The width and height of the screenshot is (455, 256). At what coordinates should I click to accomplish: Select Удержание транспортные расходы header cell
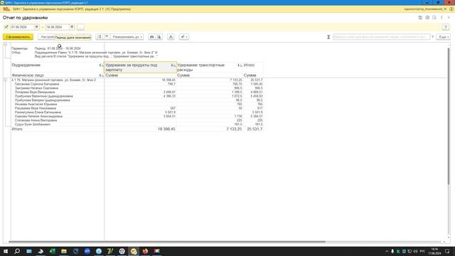(210, 68)
